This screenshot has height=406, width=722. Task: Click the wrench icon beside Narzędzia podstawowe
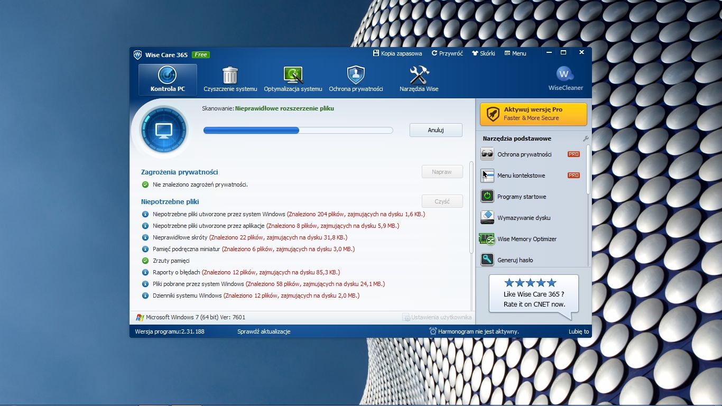pos(586,139)
